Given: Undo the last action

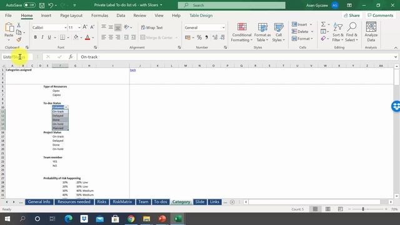Looking at the screenshot, I should tap(51, 5).
